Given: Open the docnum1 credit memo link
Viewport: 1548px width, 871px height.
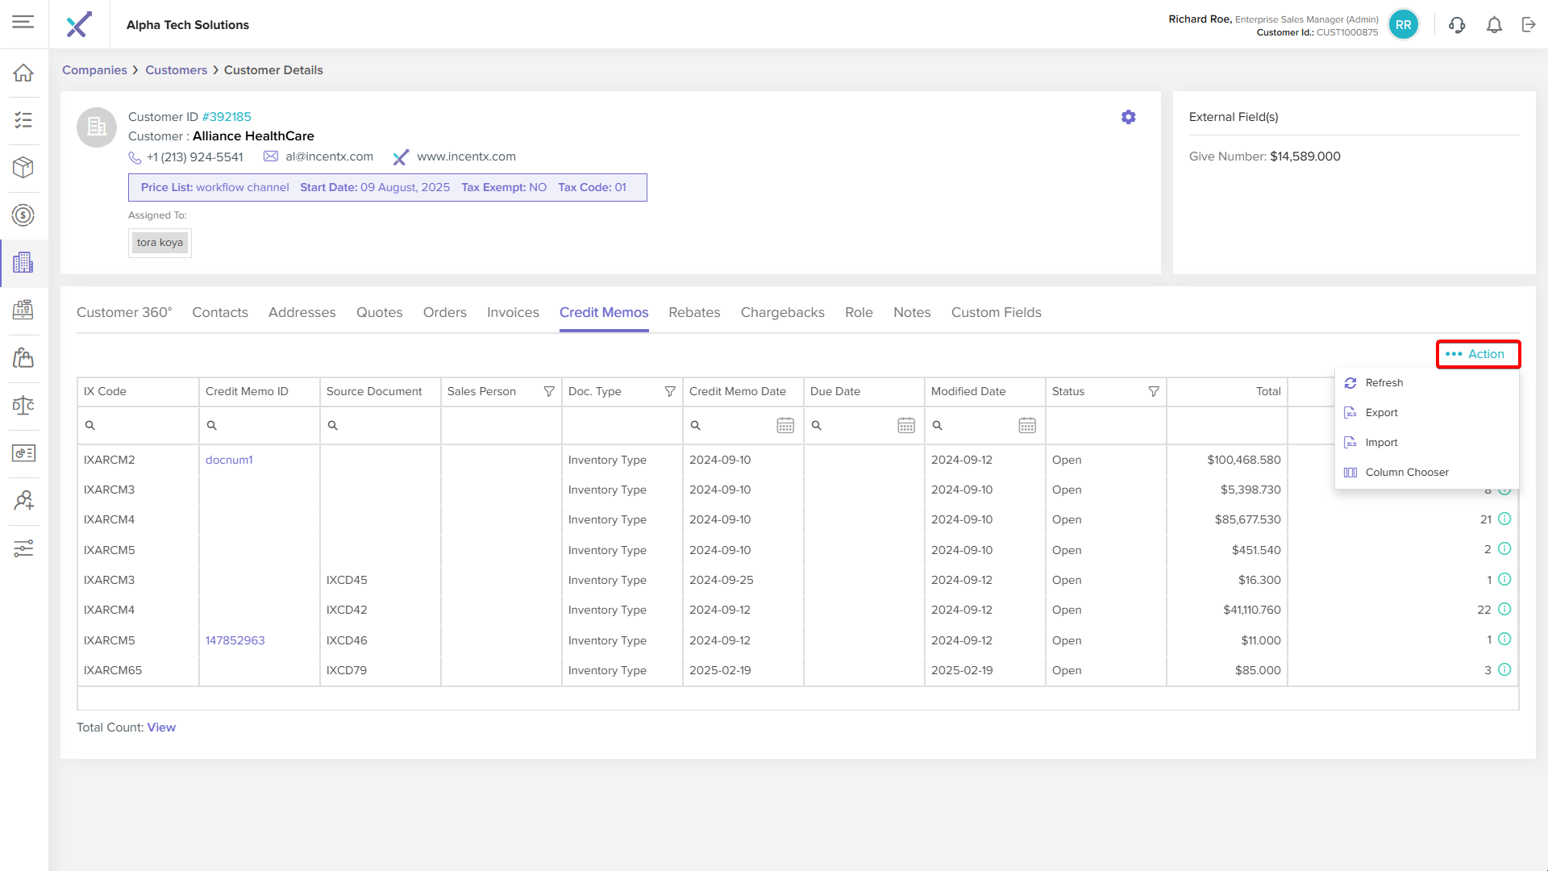Looking at the screenshot, I should (x=229, y=460).
